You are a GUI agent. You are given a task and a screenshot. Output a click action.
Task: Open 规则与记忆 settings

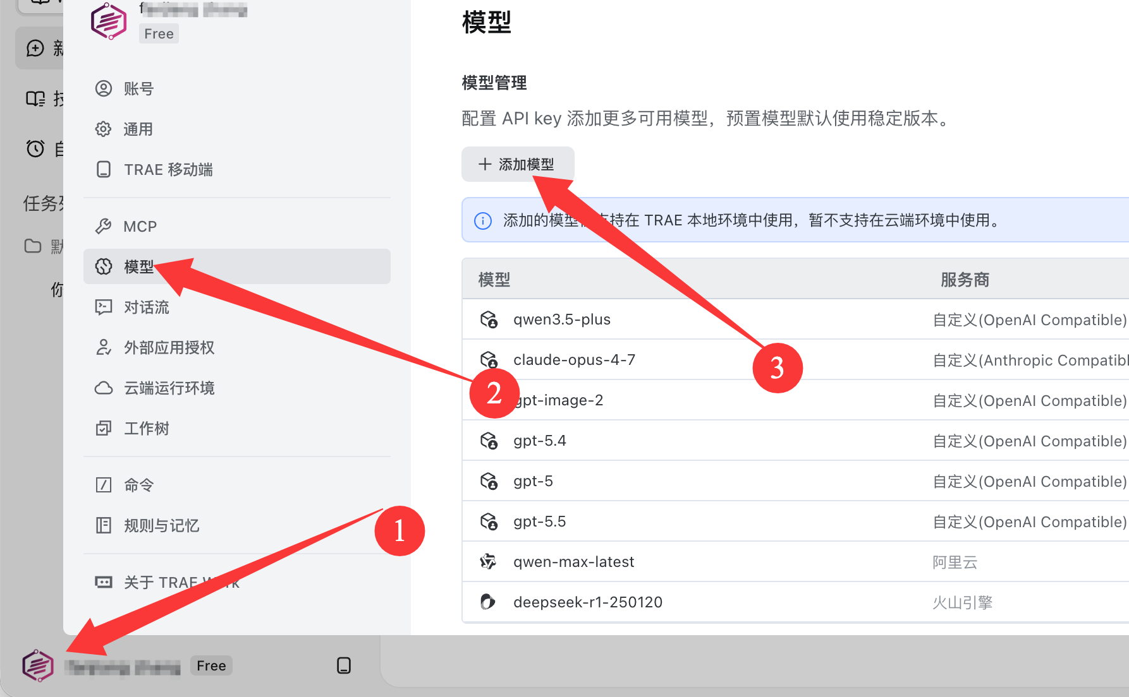[x=237, y=525]
